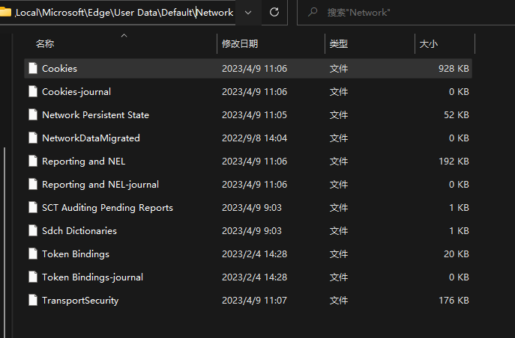Screen dimensions: 515x338
Task: Select the Network Persistent State file icon
Action: click(x=33, y=114)
